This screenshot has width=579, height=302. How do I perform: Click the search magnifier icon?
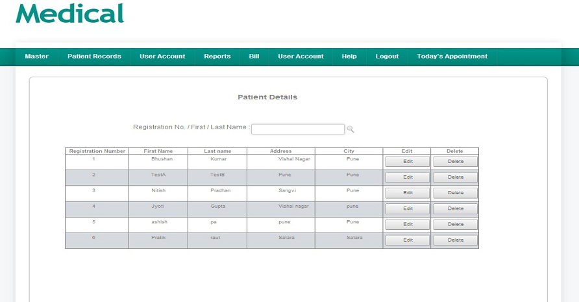(x=351, y=129)
